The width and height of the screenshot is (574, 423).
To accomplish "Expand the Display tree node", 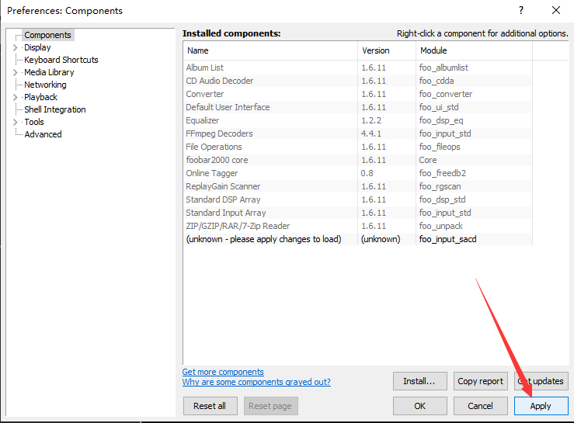I will pyautogui.click(x=16, y=47).
